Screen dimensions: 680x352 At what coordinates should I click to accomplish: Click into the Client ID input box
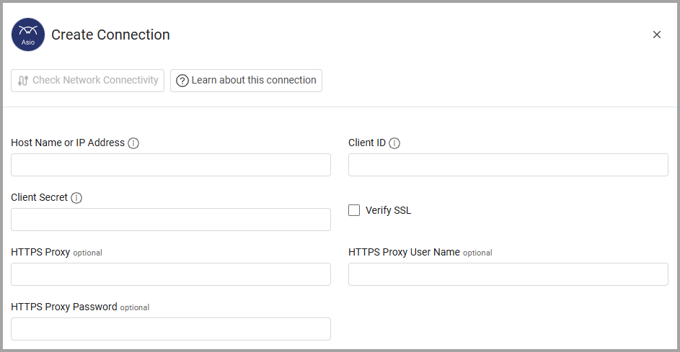tap(508, 165)
